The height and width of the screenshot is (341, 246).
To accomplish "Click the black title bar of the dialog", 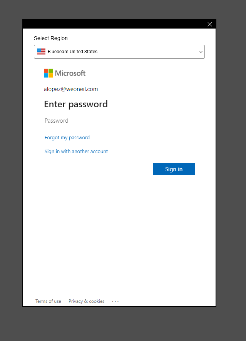I will pos(115,24).
